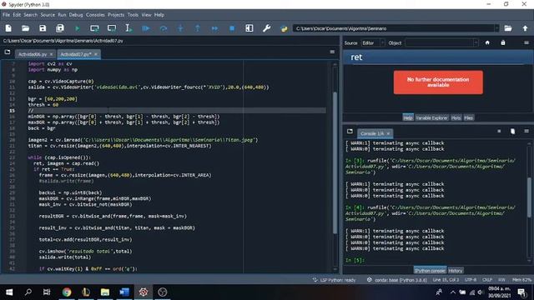534x300 pixels.
Task: Open Preferences with the wrench icon
Action: (267, 28)
